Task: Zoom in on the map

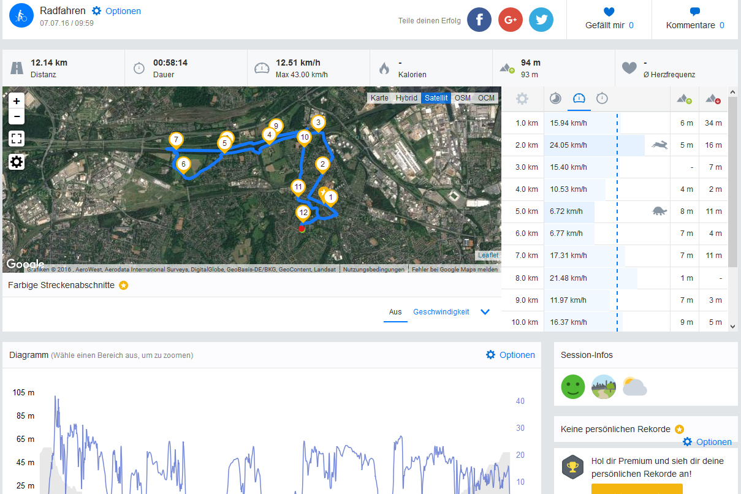Action: 17,101
